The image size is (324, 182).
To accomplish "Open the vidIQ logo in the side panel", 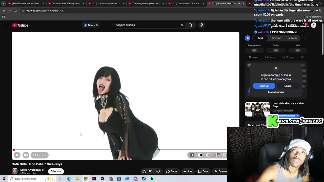I will [248, 38].
